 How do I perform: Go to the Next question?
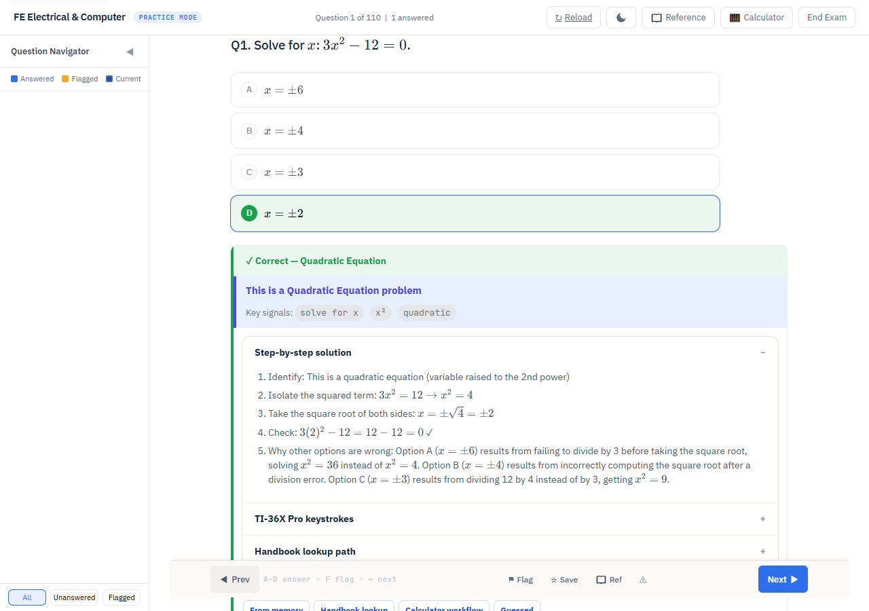click(783, 579)
